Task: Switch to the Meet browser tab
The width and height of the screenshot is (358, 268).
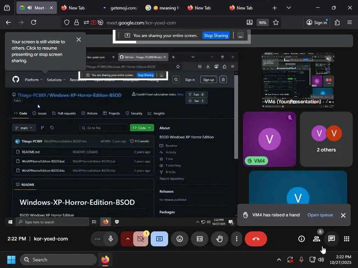Action: tap(36, 8)
